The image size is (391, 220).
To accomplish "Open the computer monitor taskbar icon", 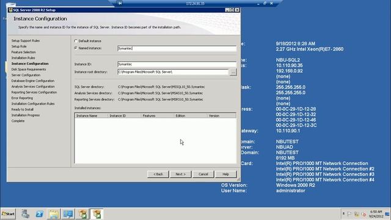I will point(68,214).
